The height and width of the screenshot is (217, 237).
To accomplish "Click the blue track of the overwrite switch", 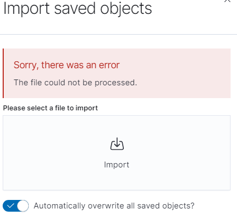I will [10, 206].
